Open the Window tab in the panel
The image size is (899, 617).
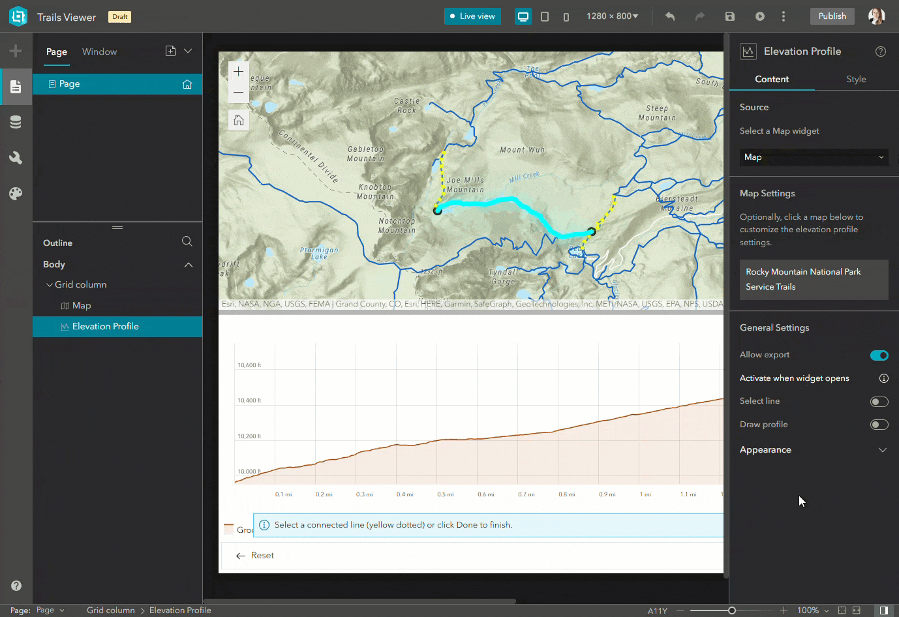click(99, 52)
